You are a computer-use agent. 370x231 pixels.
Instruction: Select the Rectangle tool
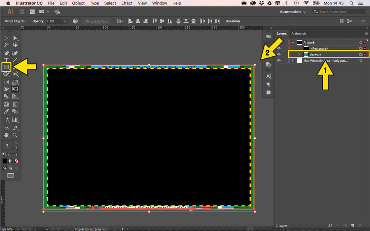point(6,67)
